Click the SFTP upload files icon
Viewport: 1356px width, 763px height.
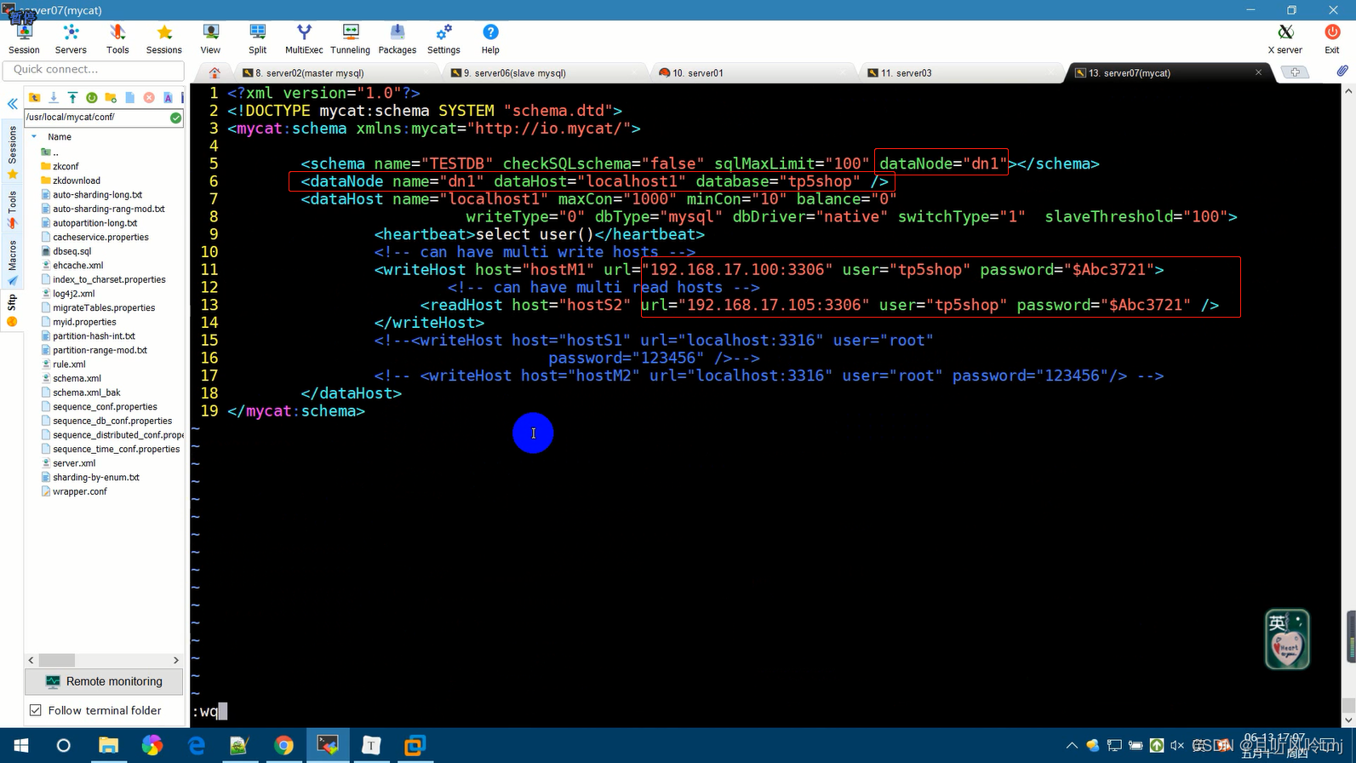click(72, 98)
